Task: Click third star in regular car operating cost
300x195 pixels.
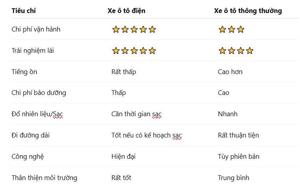Action: pos(241,30)
